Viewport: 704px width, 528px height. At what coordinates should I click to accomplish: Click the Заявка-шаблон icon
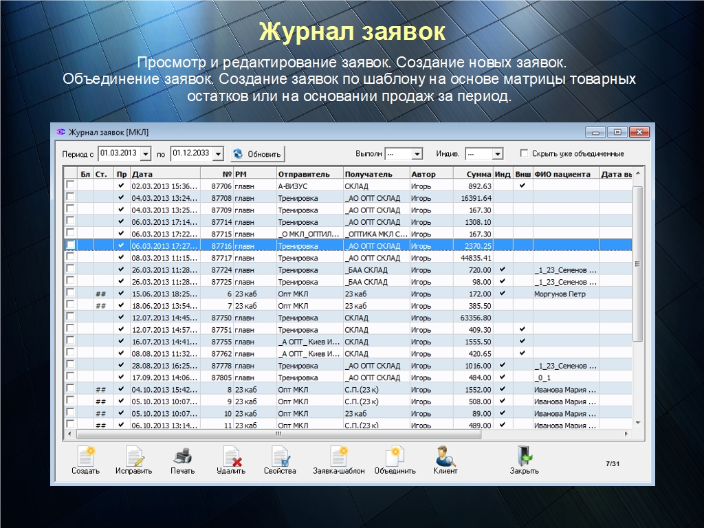coord(338,456)
